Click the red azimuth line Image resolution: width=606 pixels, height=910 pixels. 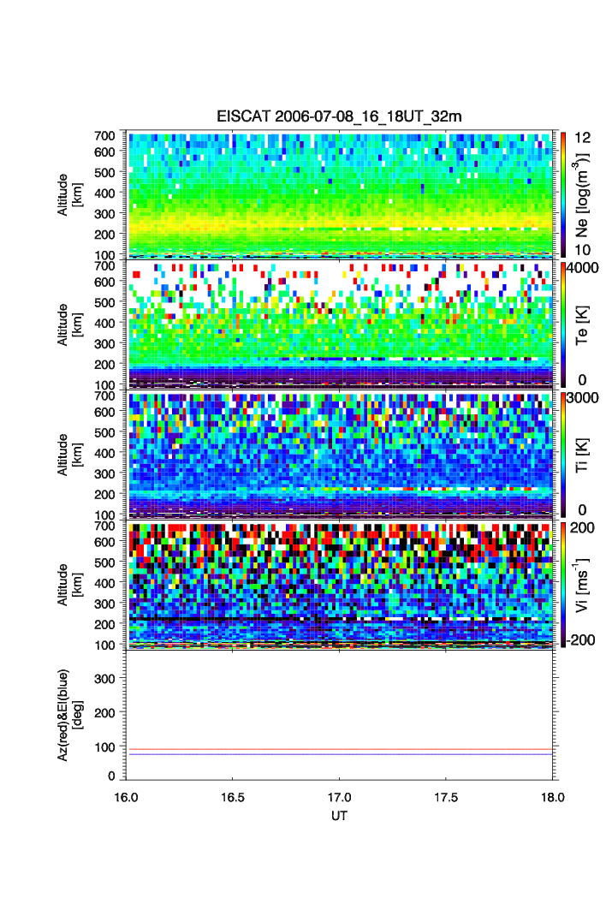click(342, 749)
